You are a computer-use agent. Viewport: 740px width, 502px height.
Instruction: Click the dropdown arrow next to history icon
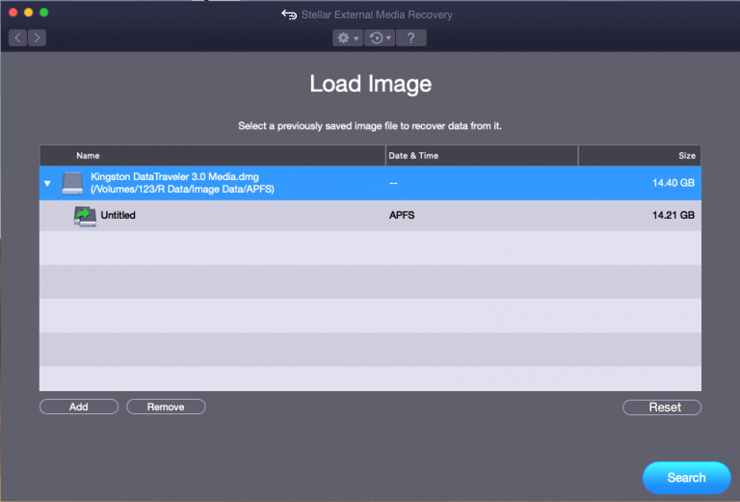(x=388, y=38)
